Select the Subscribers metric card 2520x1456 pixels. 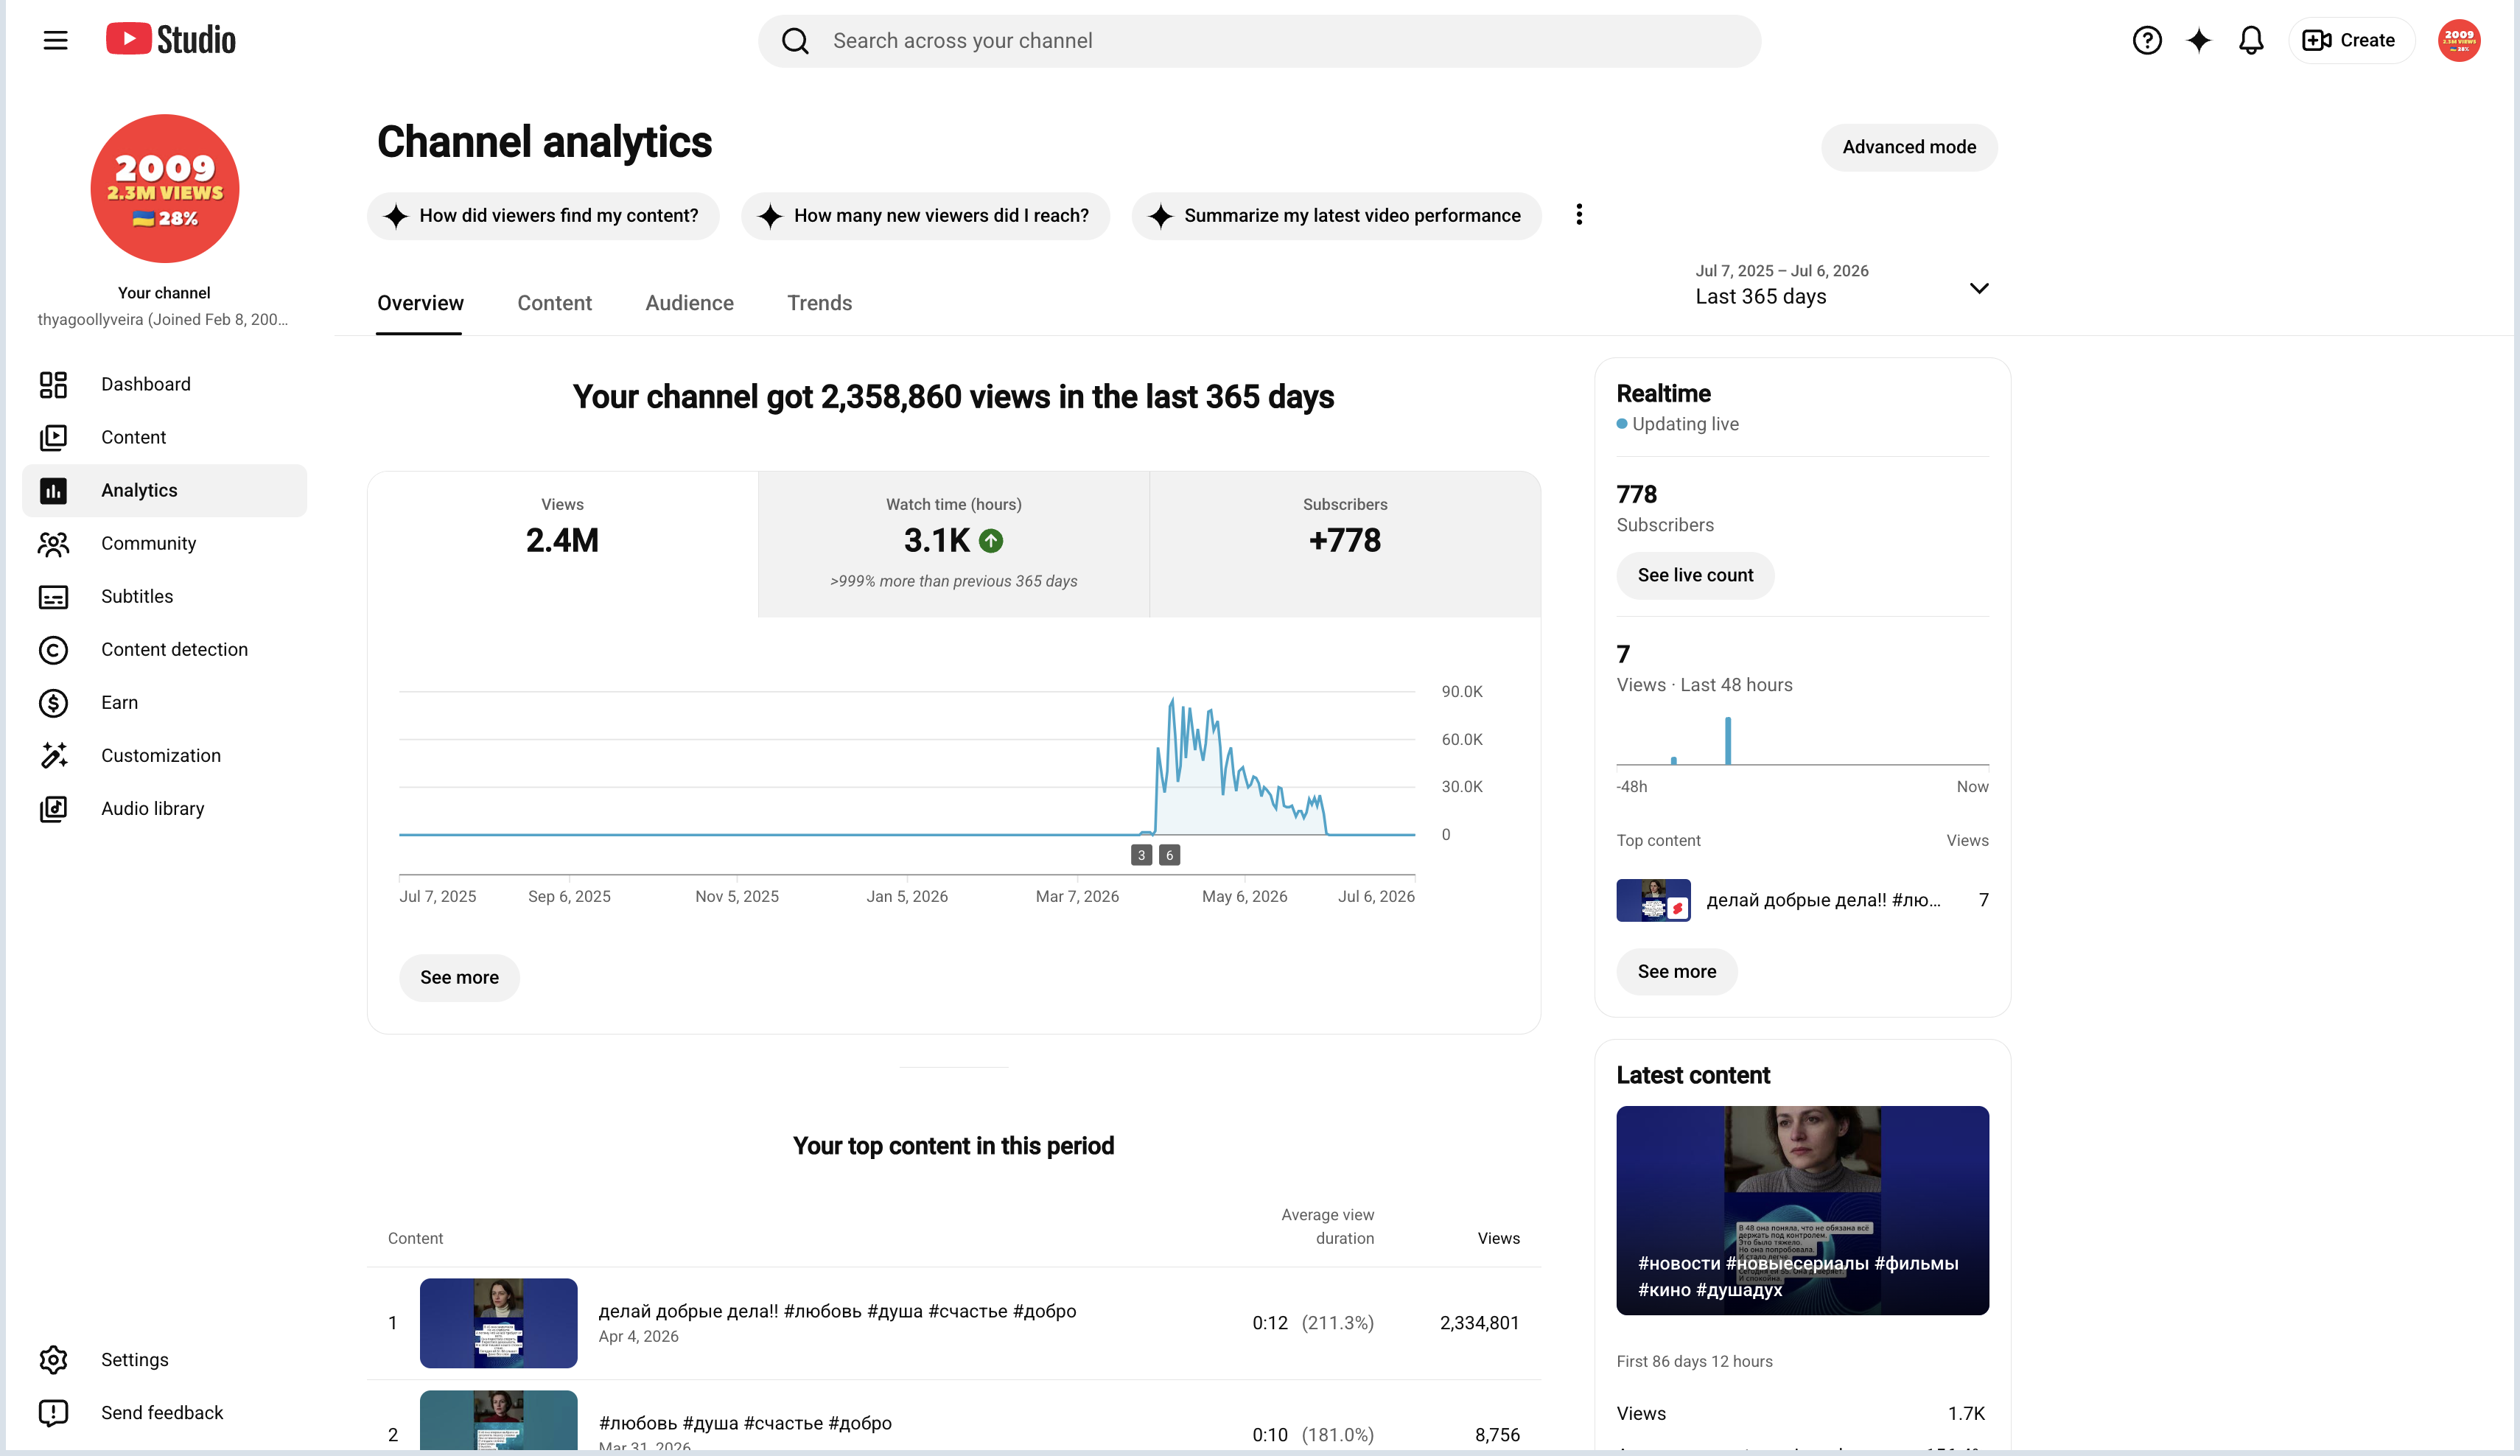pos(1344,544)
